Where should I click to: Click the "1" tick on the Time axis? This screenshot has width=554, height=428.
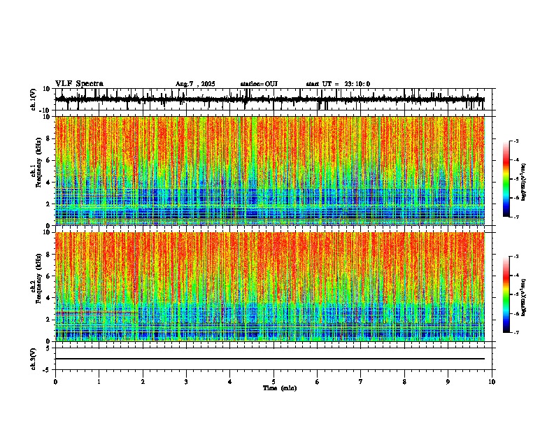tap(99, 382)
